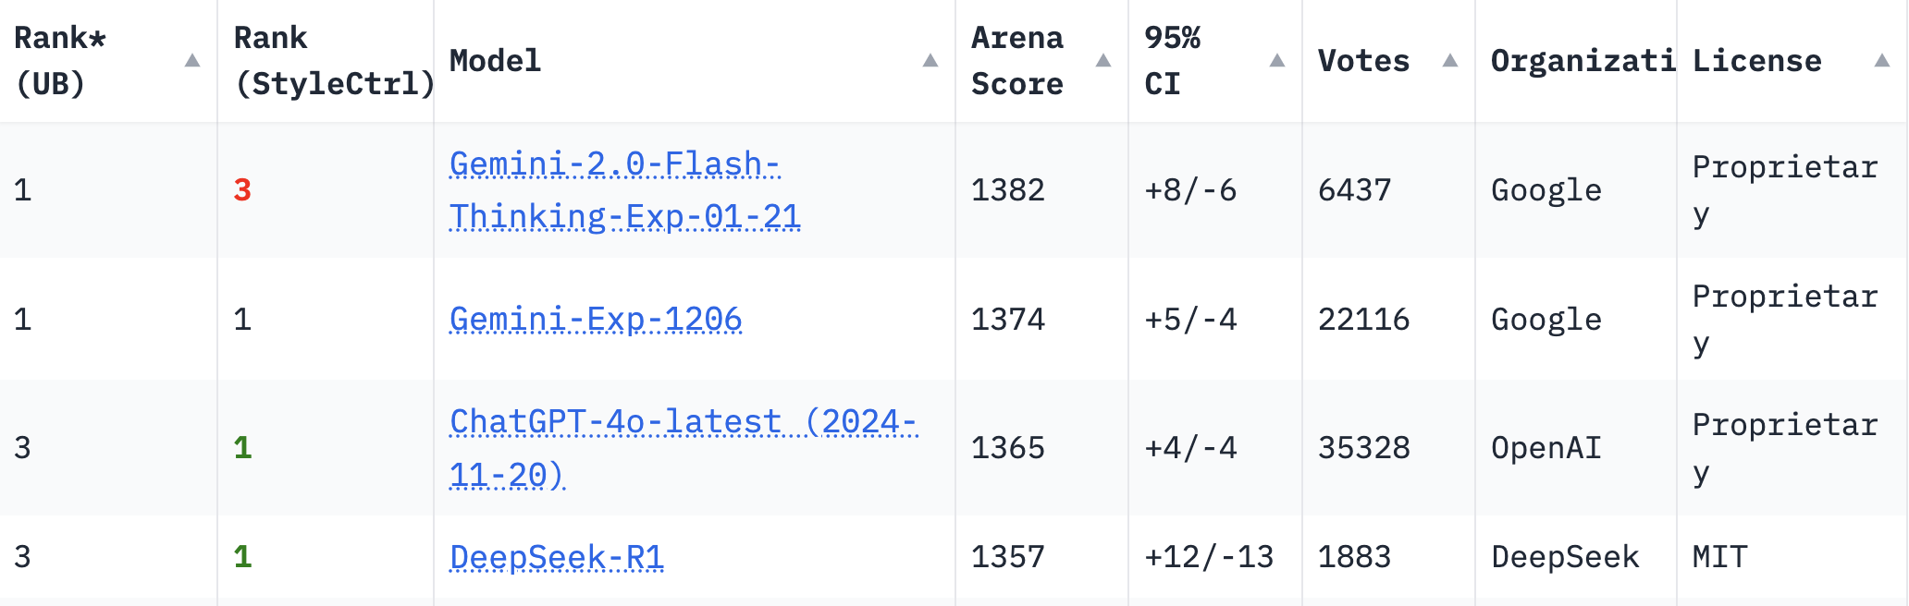This screenshot has width=1909, height=606.
Task: Click the Rank (StyleCtrl) column header
Action: click(333, 61)
